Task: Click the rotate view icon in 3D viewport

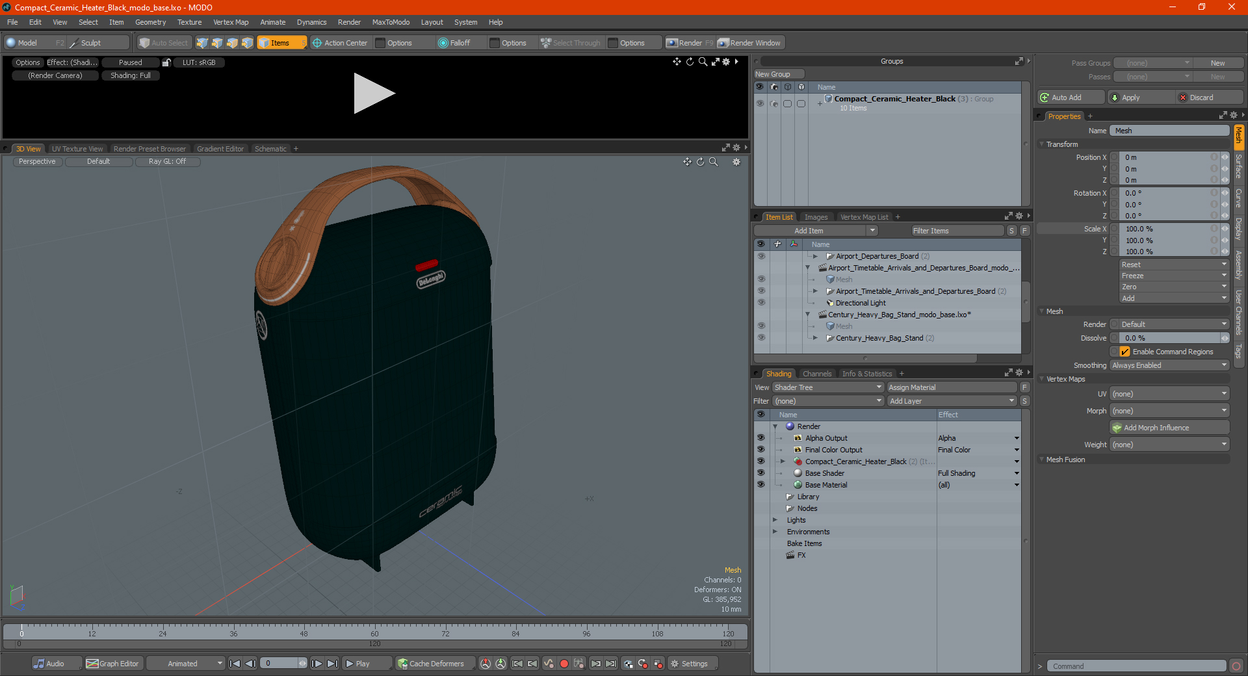Action: click(x=701, y=162)
